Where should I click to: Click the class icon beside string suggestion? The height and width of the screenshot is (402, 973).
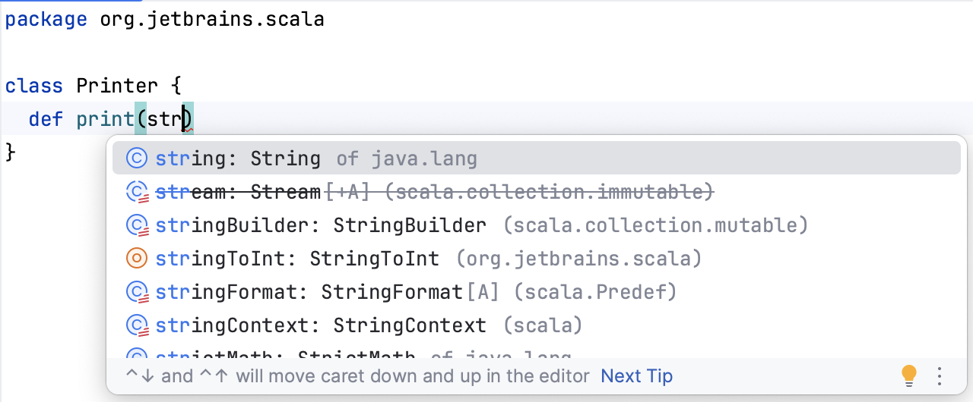pos(136,159)
